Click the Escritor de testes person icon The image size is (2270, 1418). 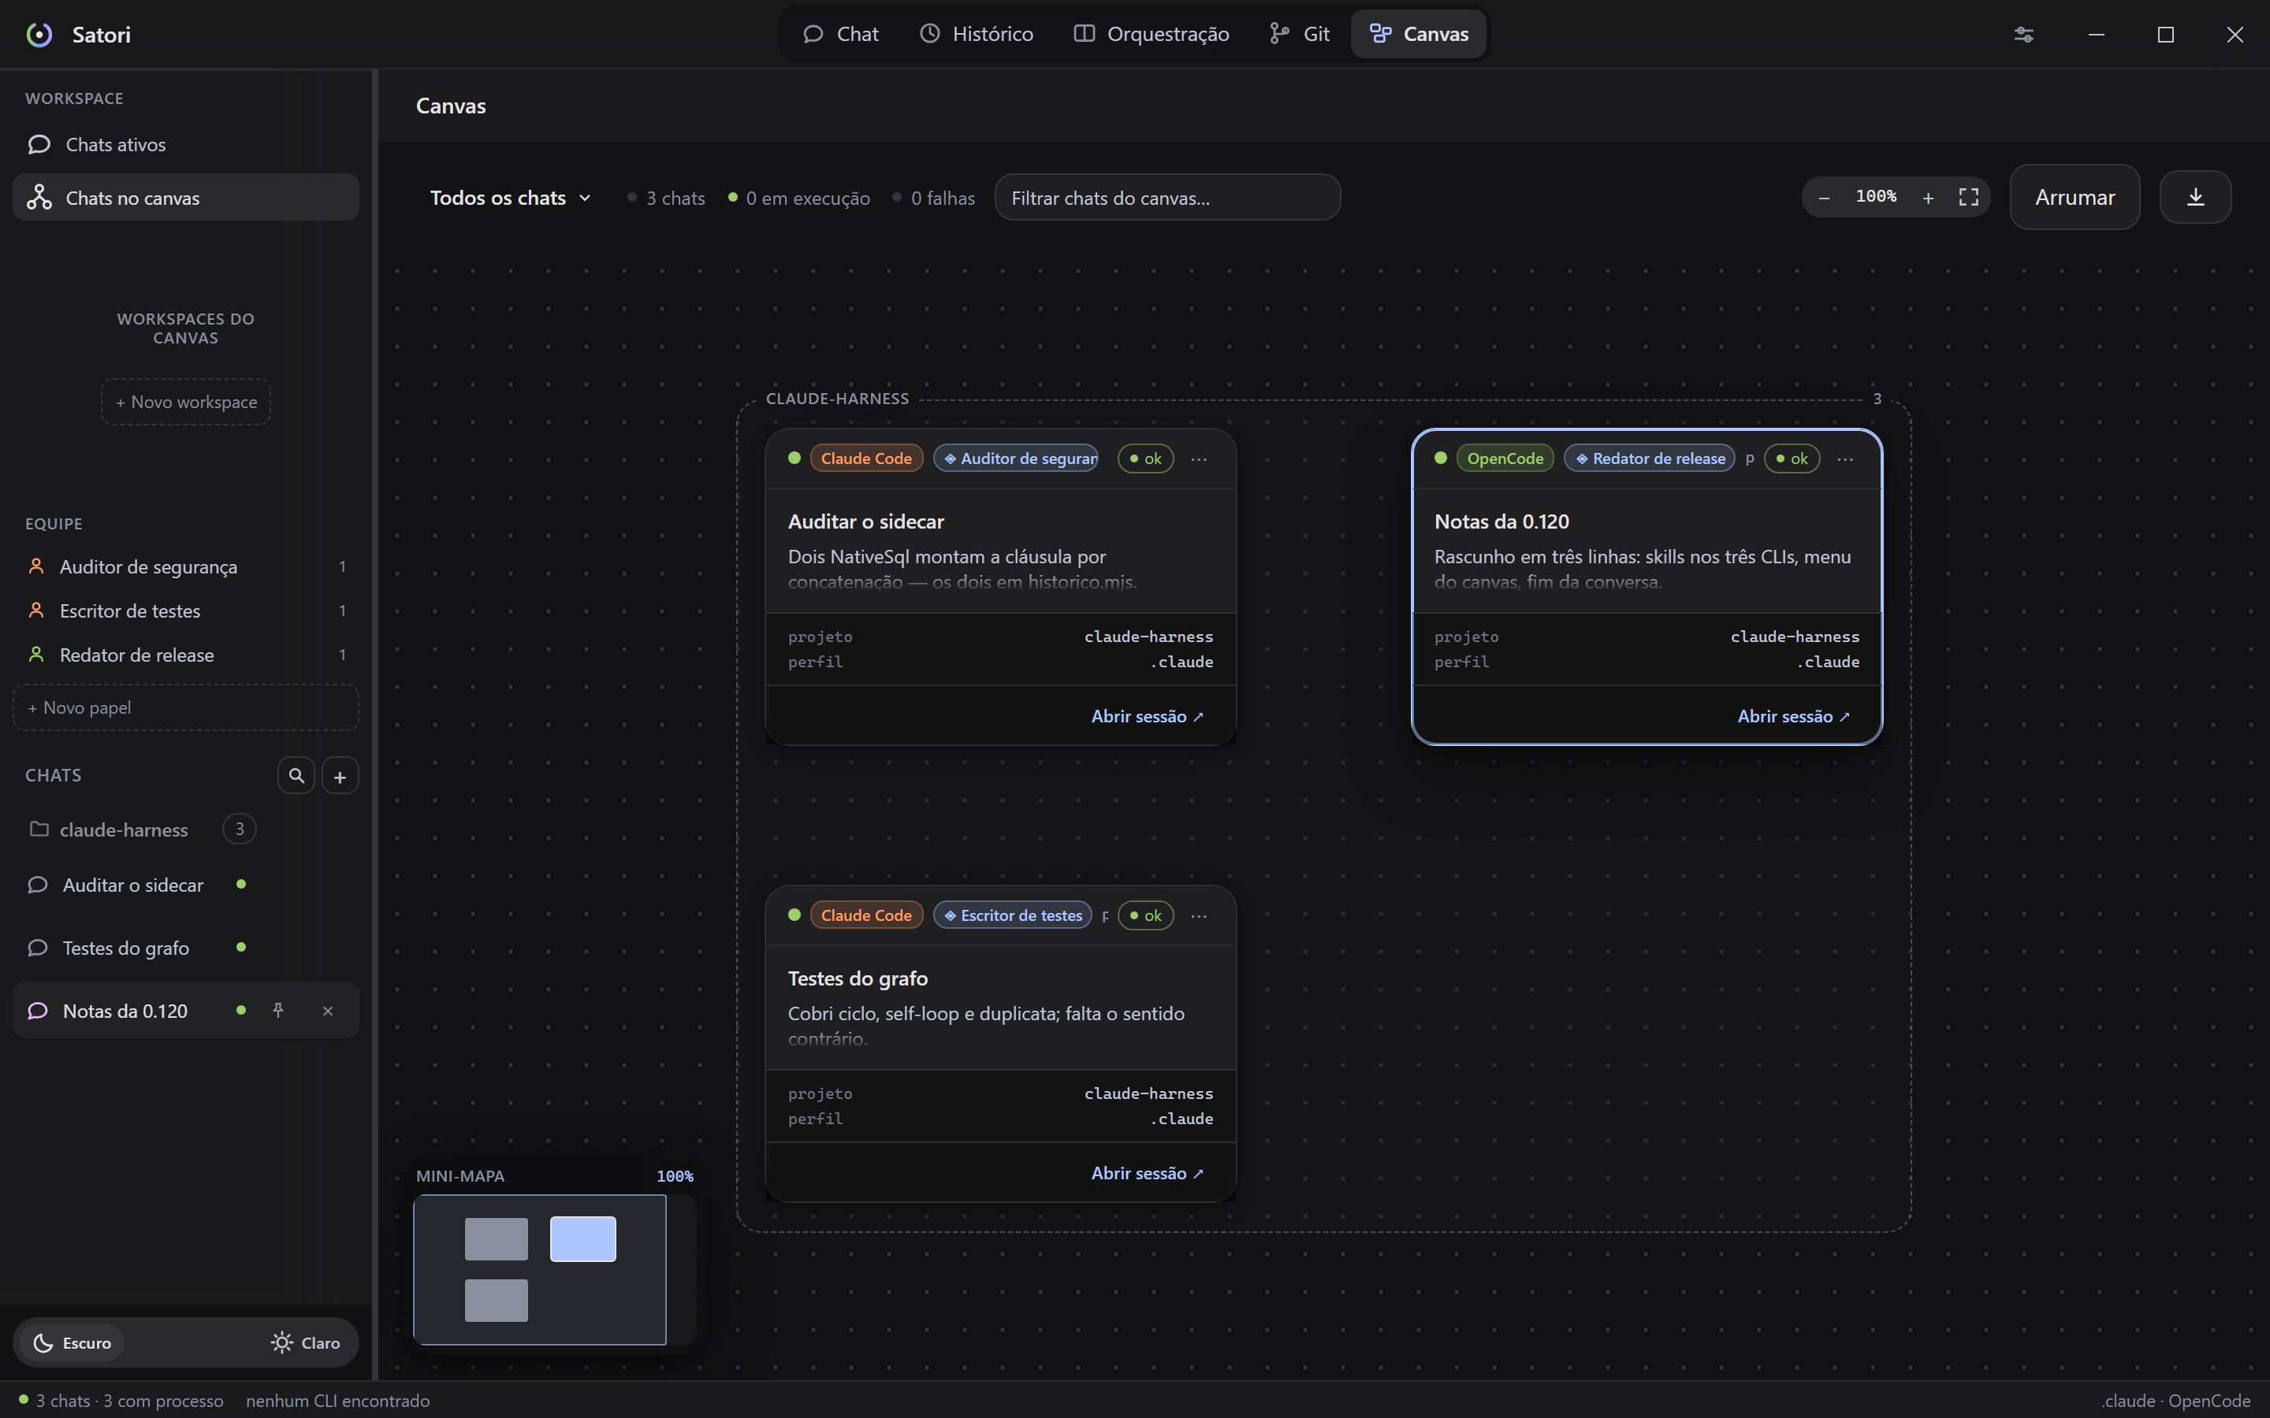(35, 611)
